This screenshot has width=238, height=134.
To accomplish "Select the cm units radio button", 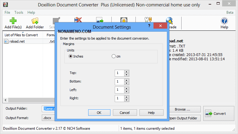I will [114, 56].
